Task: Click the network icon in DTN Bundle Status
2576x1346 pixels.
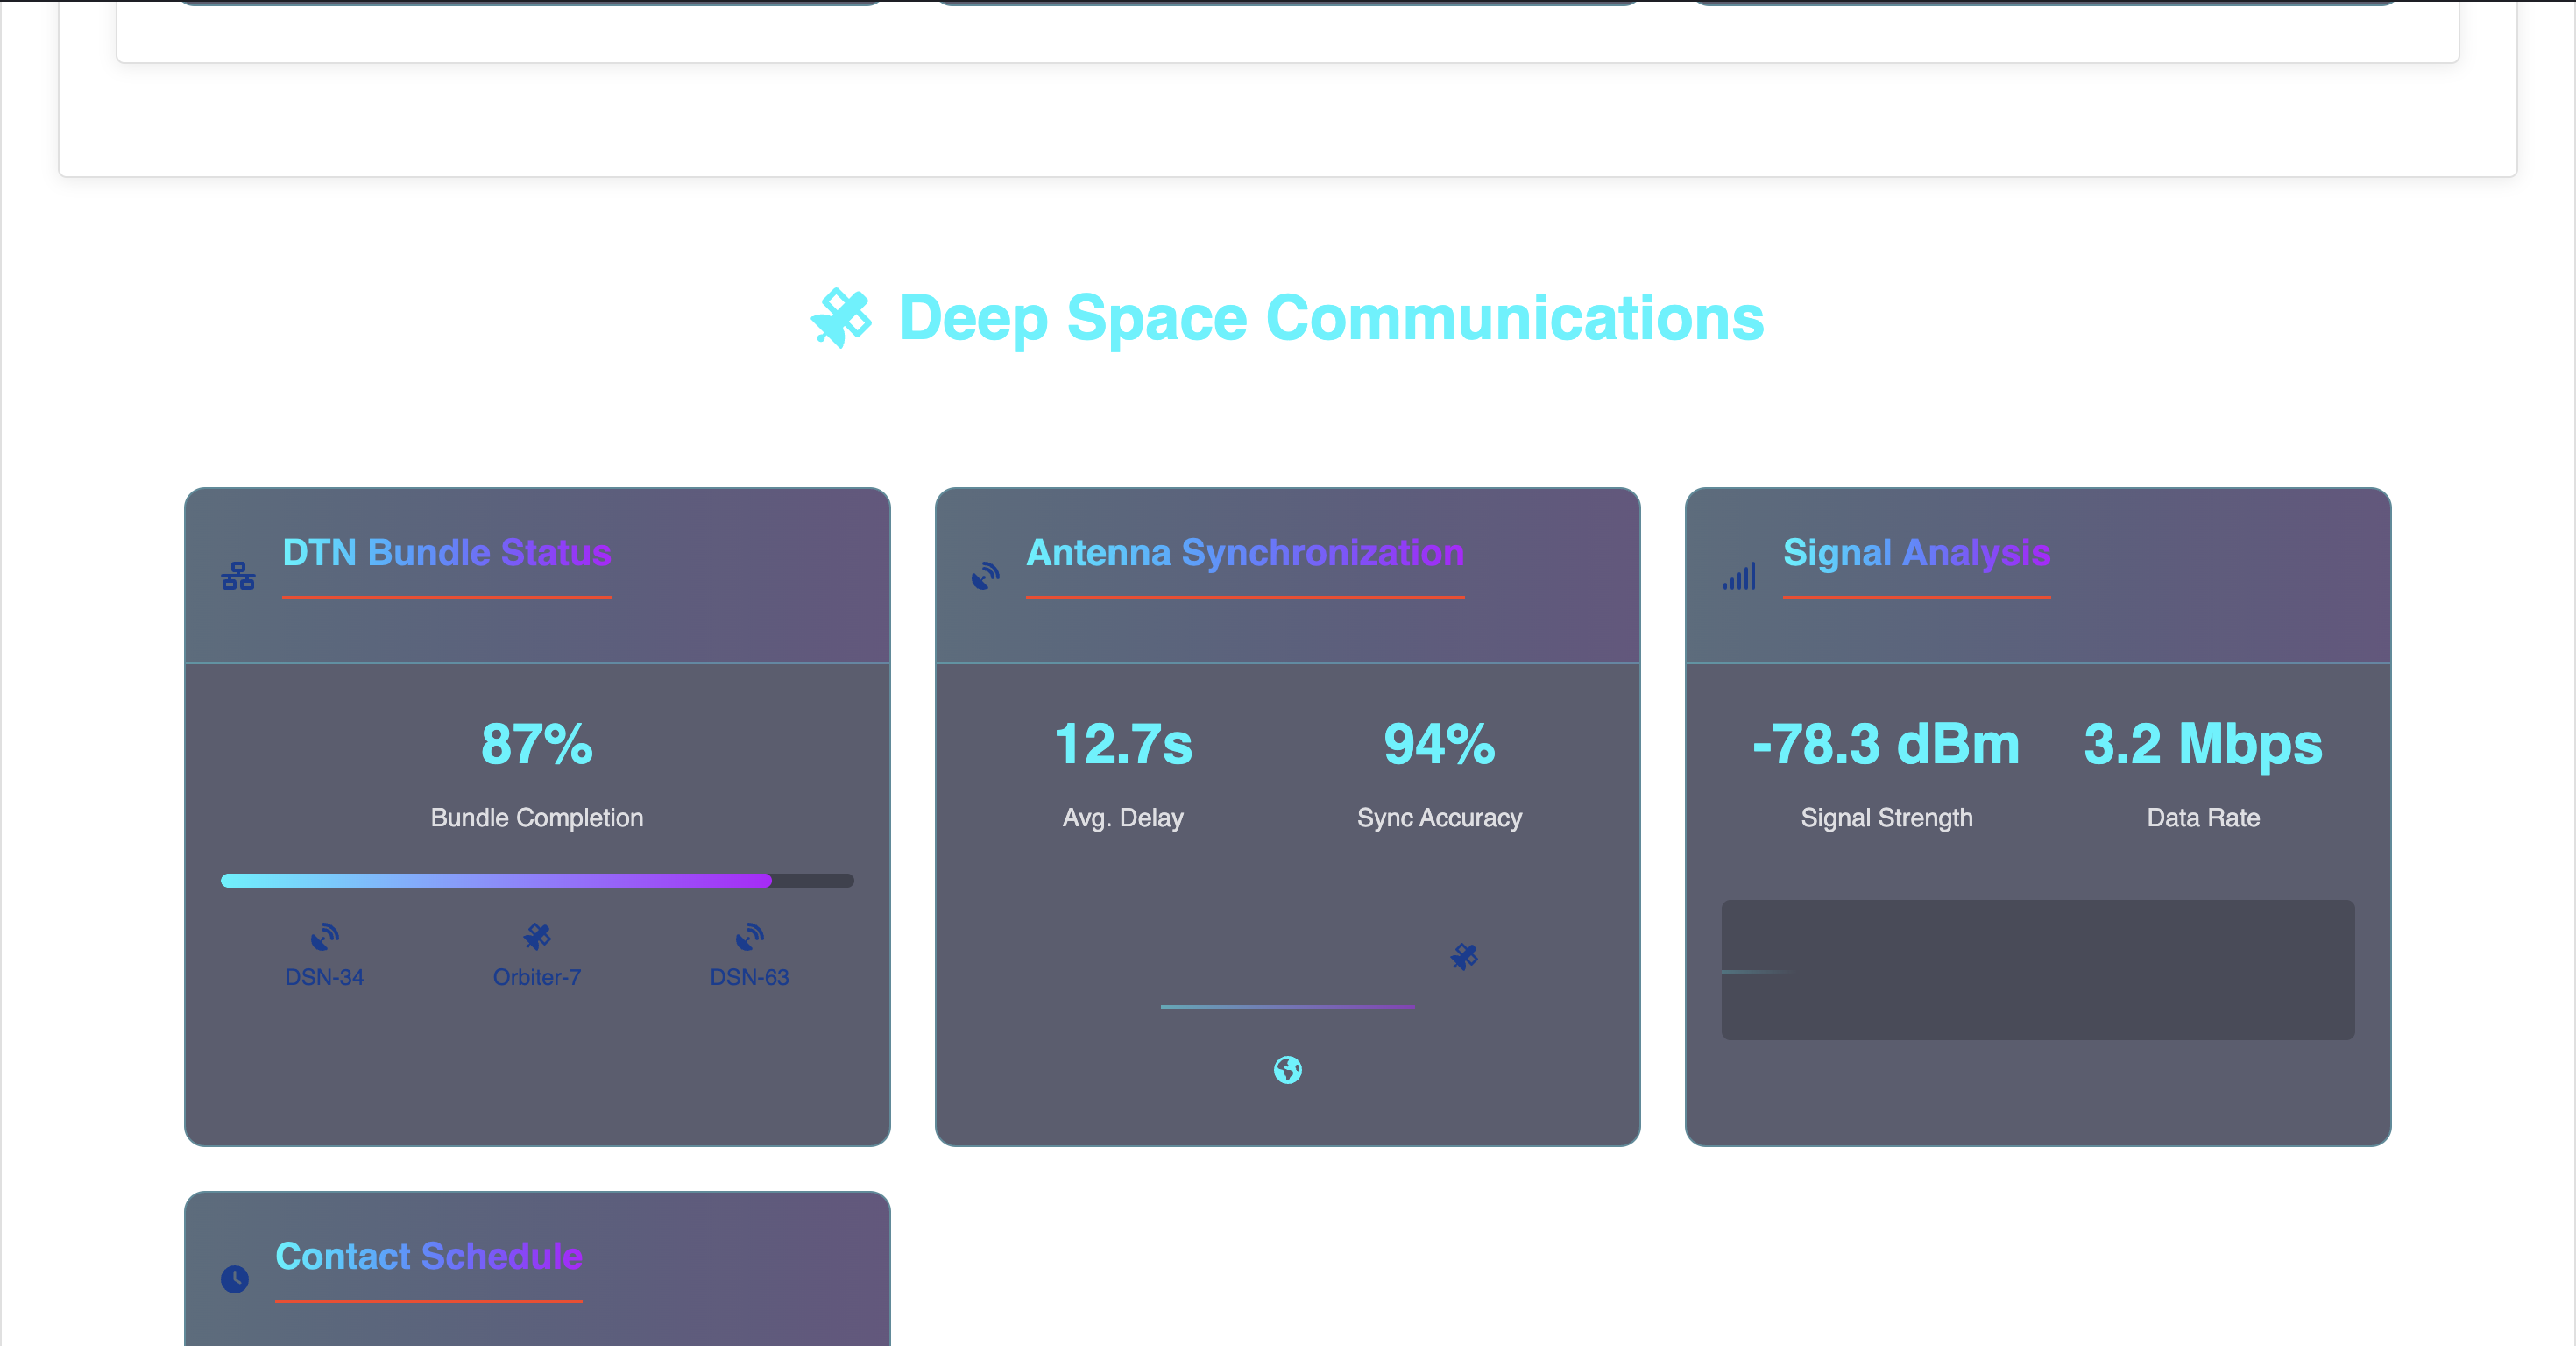Action: [x=238, y=576]
